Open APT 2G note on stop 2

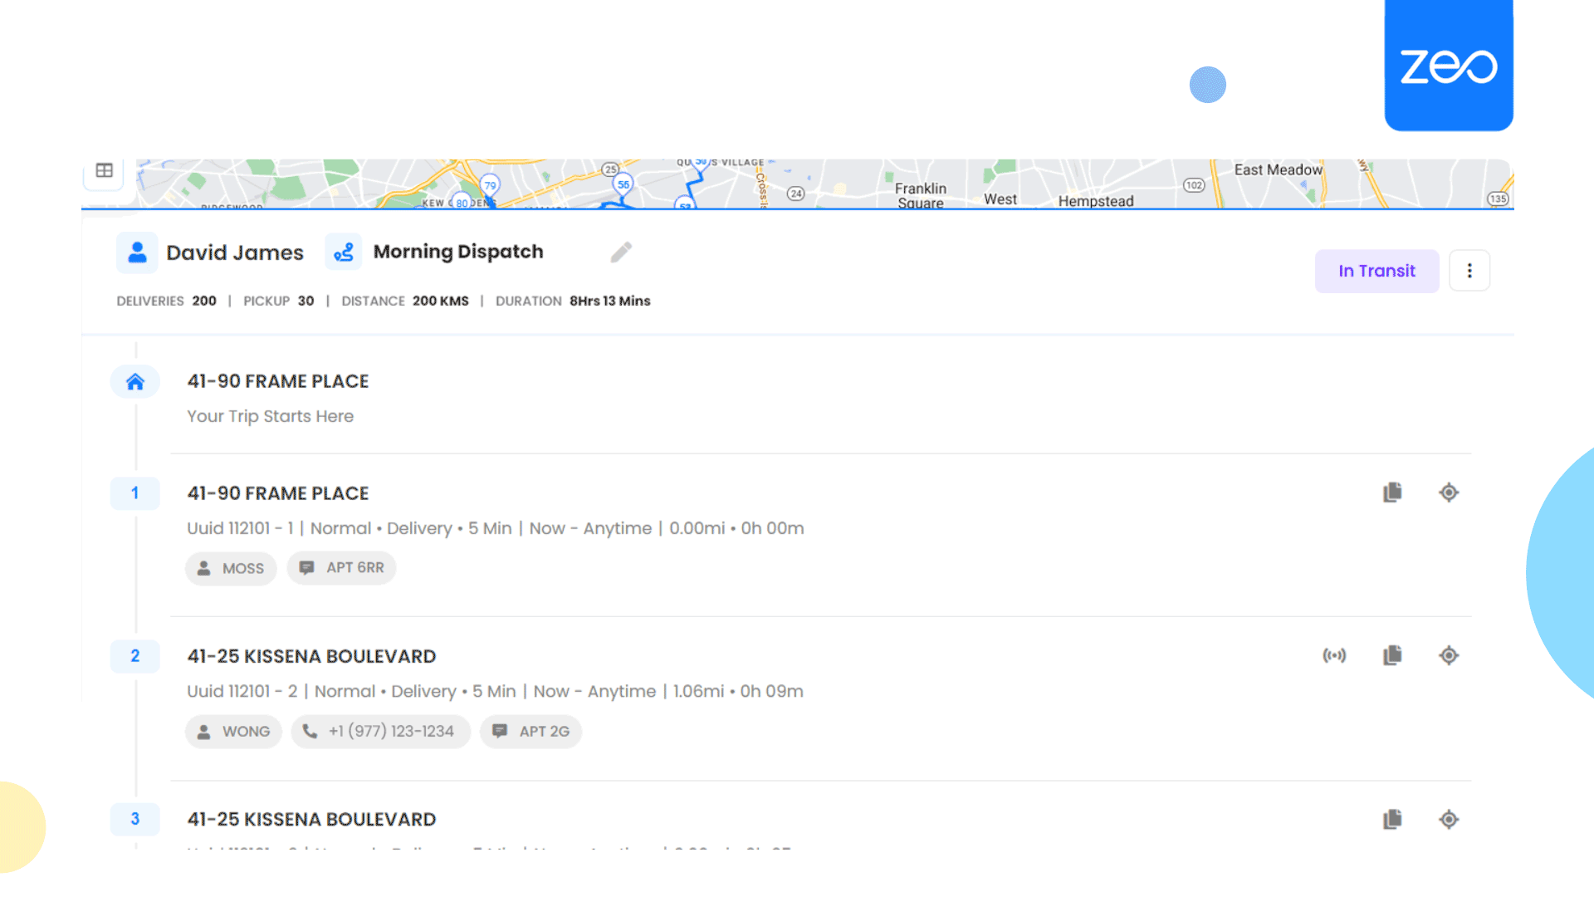[531, 731]
